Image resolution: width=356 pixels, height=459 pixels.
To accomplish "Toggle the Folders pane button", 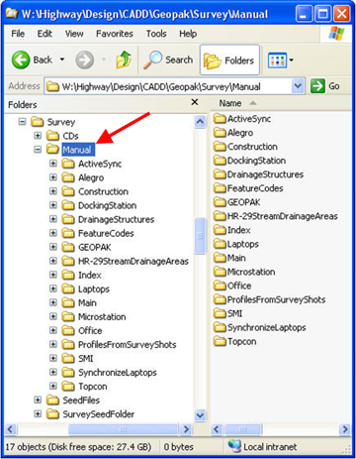I will pyautogui.click(x=229, y=60).
